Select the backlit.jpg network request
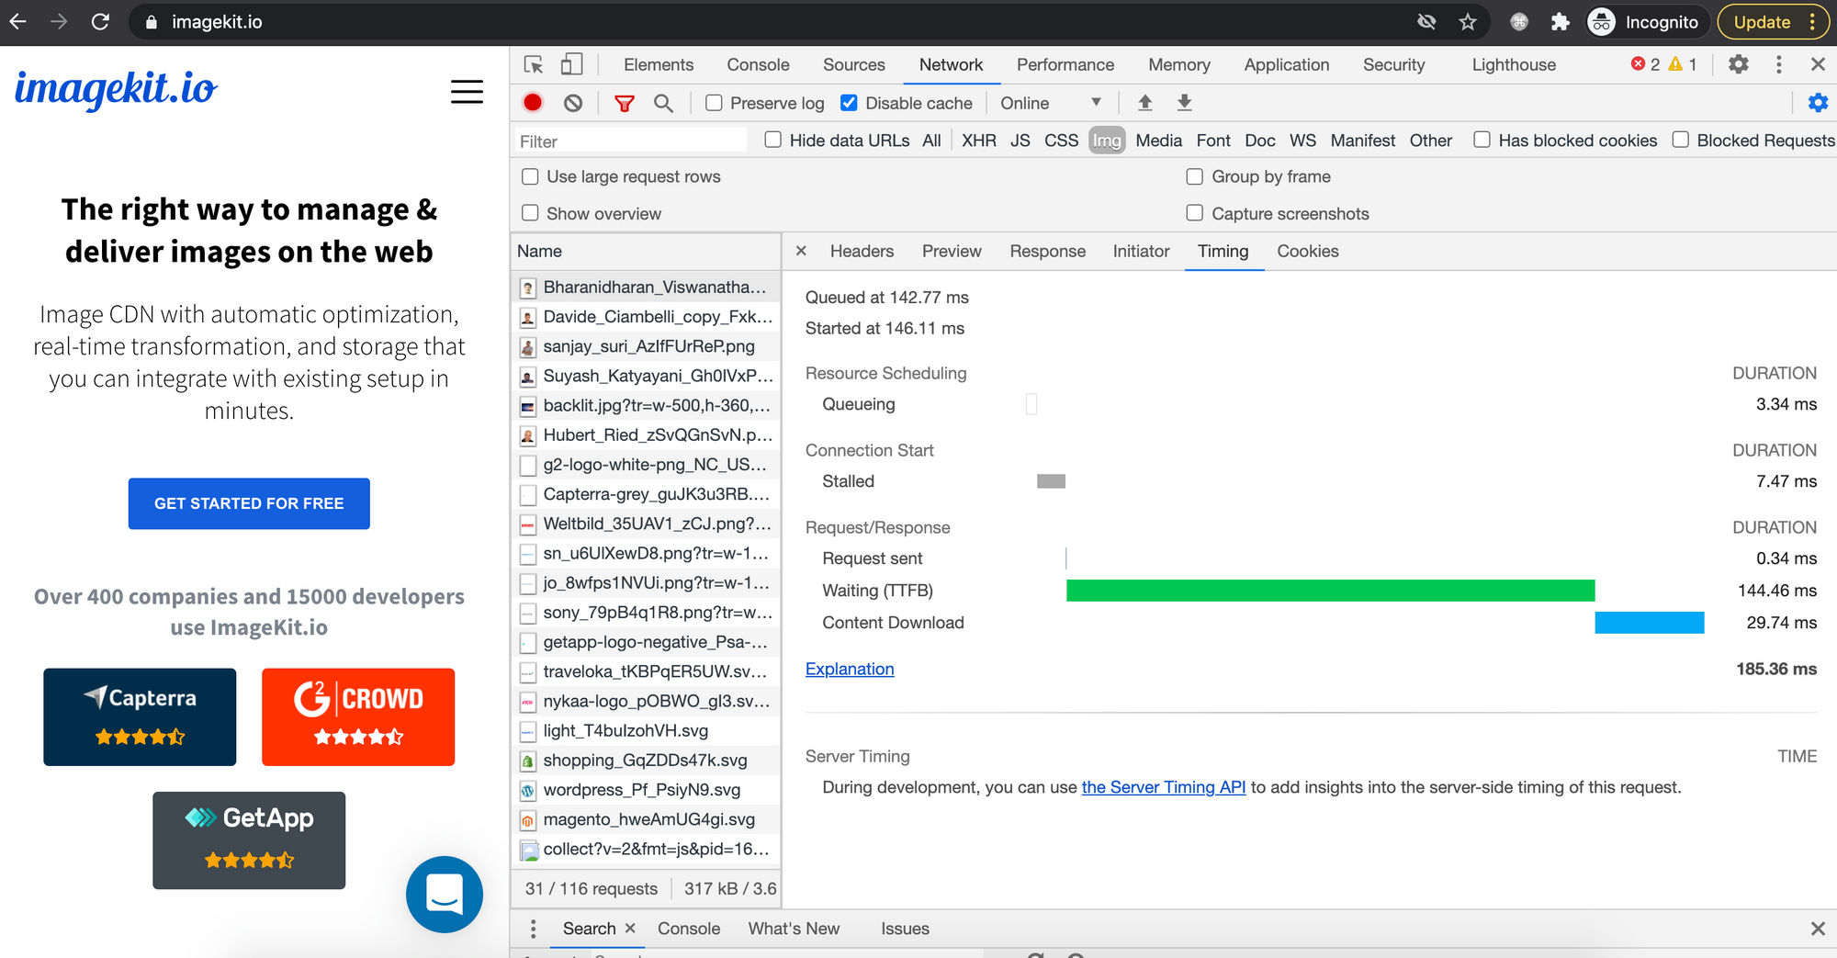The image size is (1837, 958). (x=654, y=405)
